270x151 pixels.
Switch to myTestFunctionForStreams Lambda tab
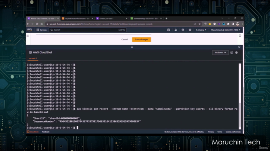(x=78, y=18)
